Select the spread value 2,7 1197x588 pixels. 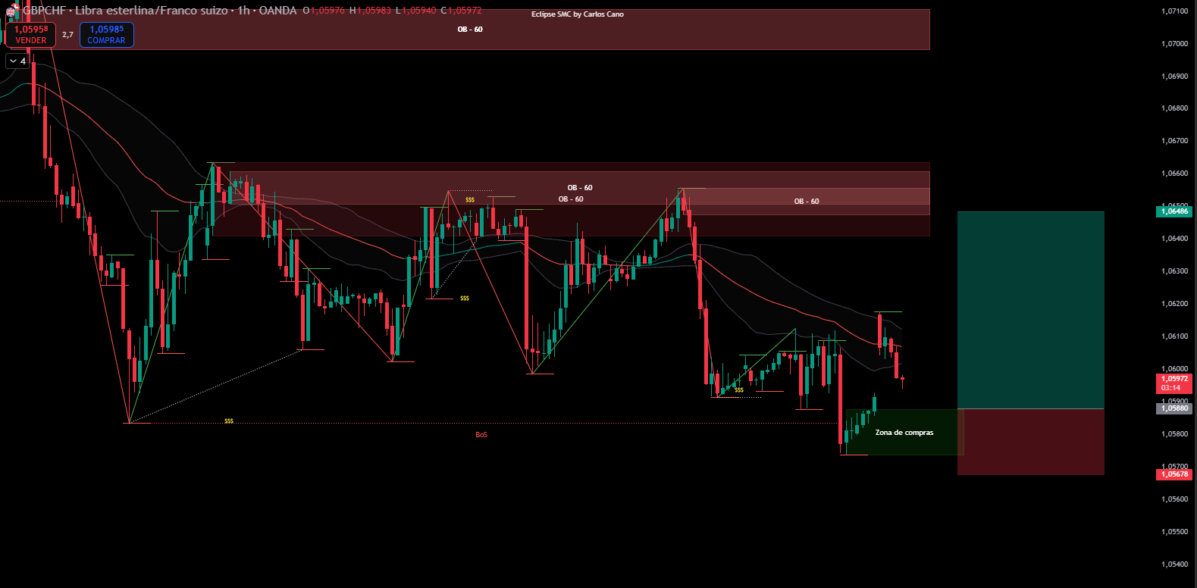68,35
